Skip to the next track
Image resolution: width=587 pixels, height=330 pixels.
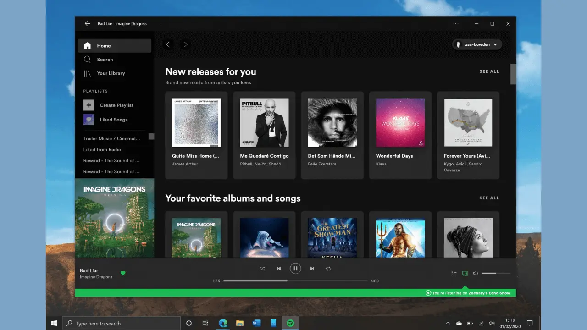[312, 269]
